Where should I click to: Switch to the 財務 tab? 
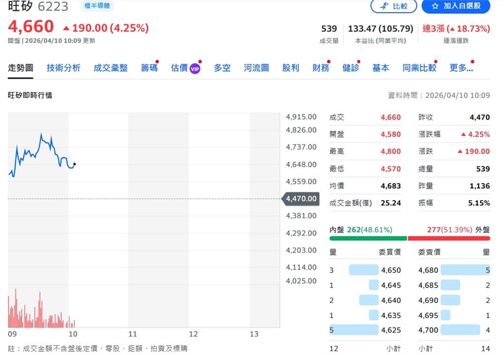point(321,68)
